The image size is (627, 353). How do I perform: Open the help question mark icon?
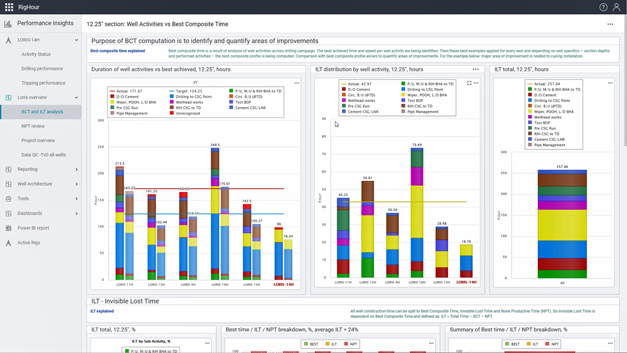point(603,7)
